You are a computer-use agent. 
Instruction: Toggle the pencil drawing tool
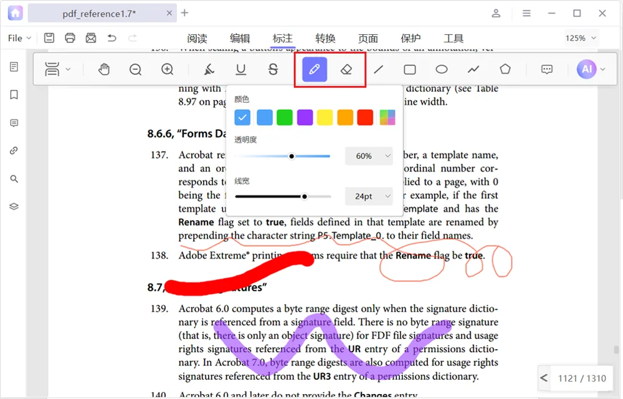314,69
